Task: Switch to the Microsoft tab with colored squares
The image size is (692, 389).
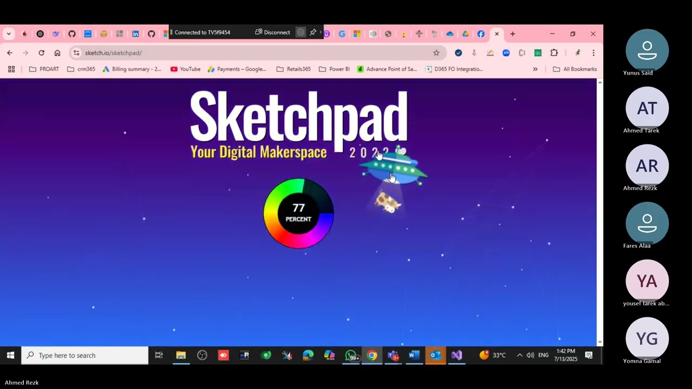Action: coord(357,34)
